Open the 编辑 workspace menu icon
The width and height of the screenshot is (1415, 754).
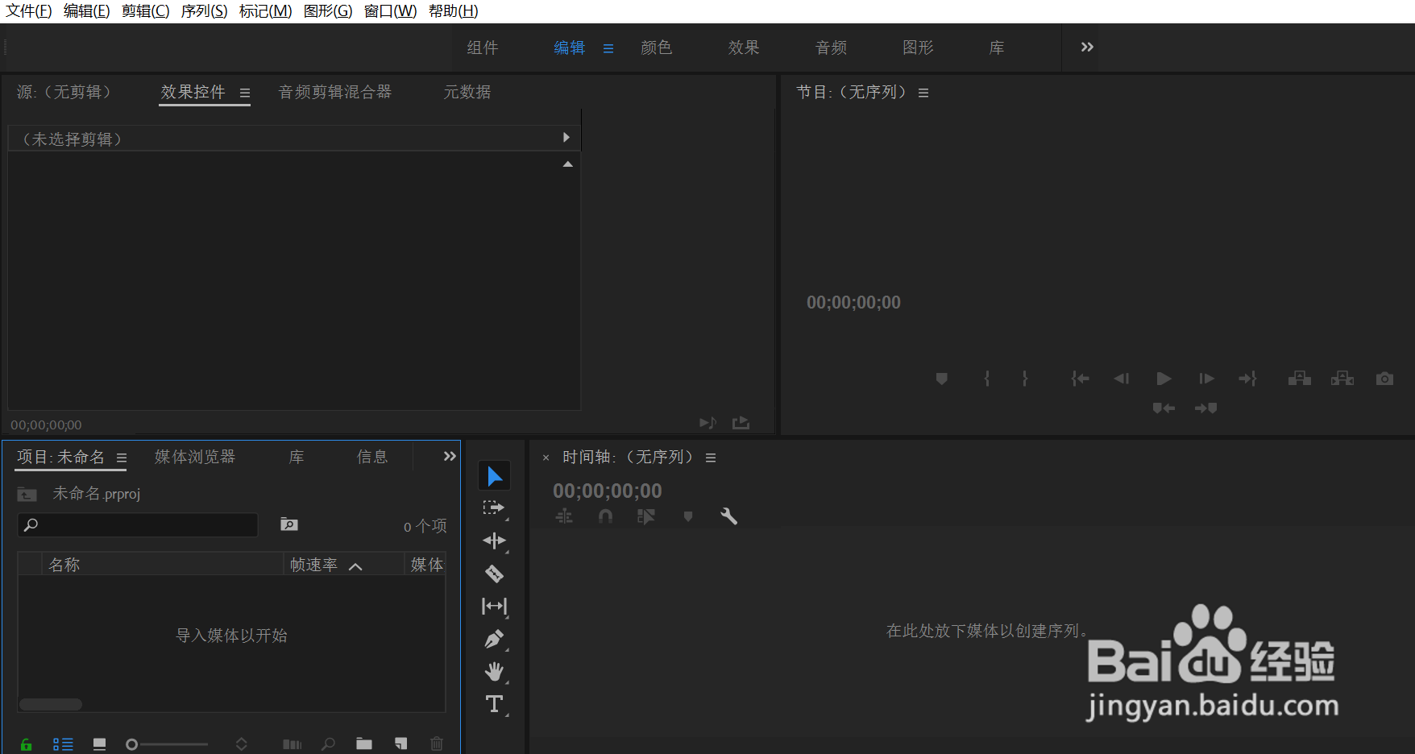(x=608, y=48)
